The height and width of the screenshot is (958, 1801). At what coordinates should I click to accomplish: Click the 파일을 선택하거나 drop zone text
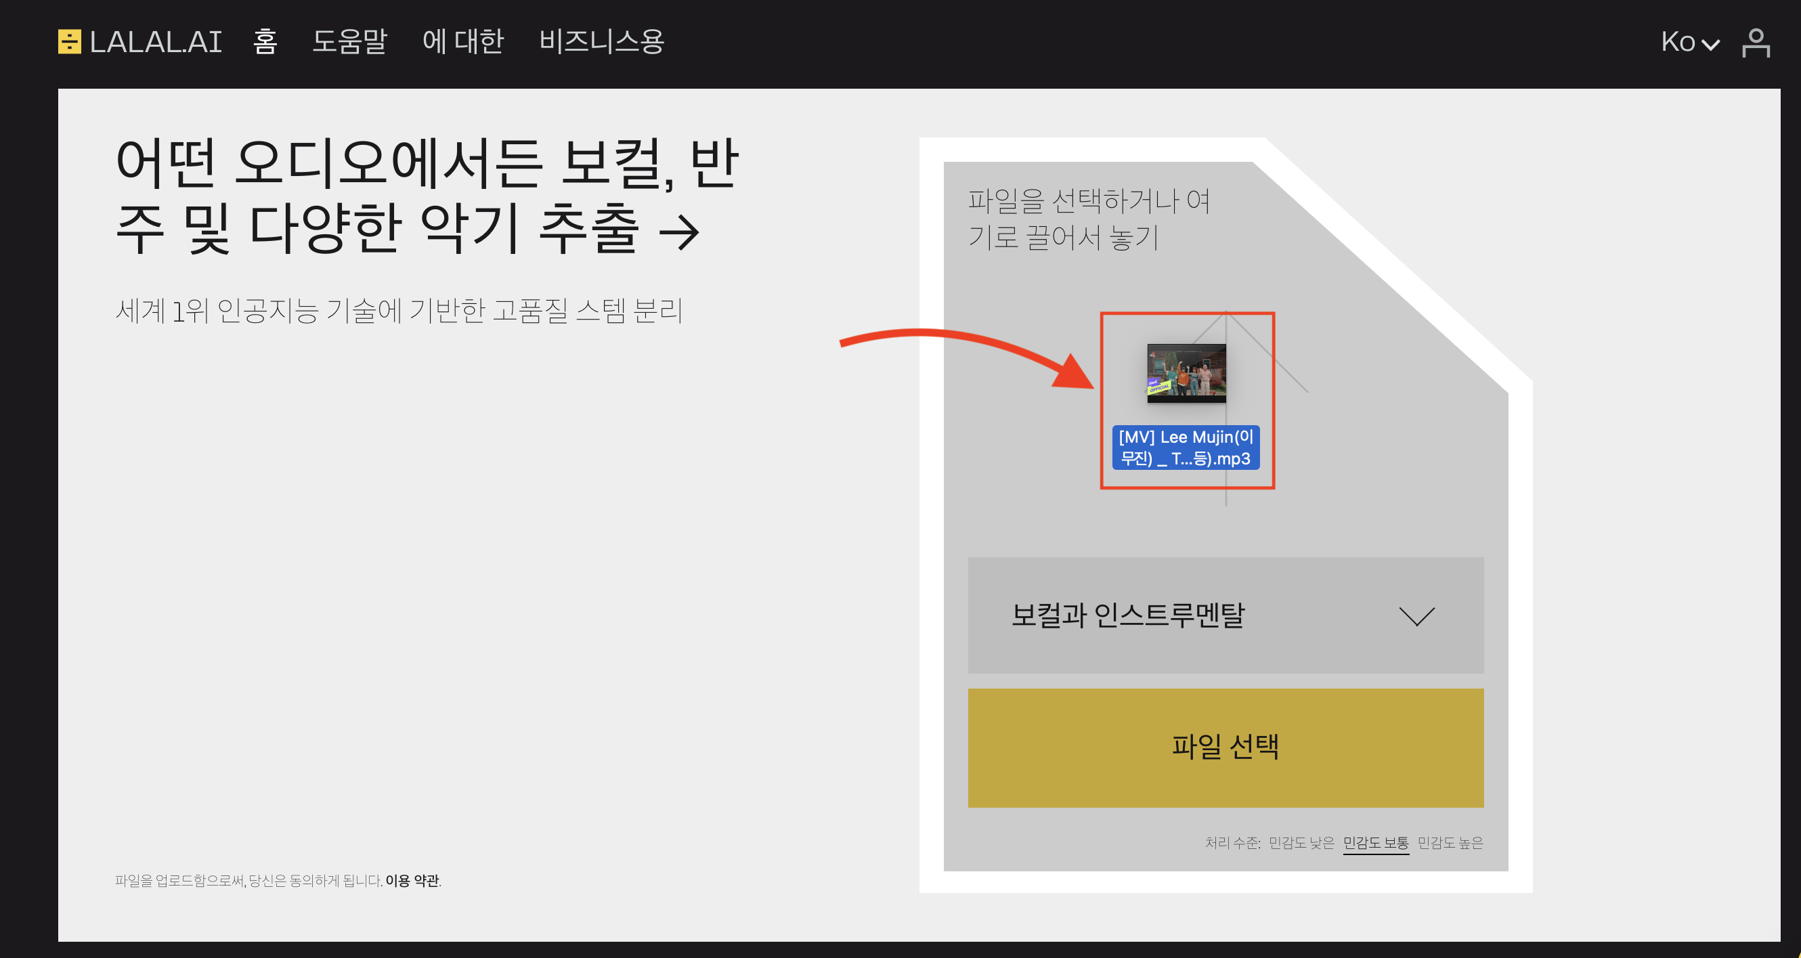click(x=1088, y=219)
